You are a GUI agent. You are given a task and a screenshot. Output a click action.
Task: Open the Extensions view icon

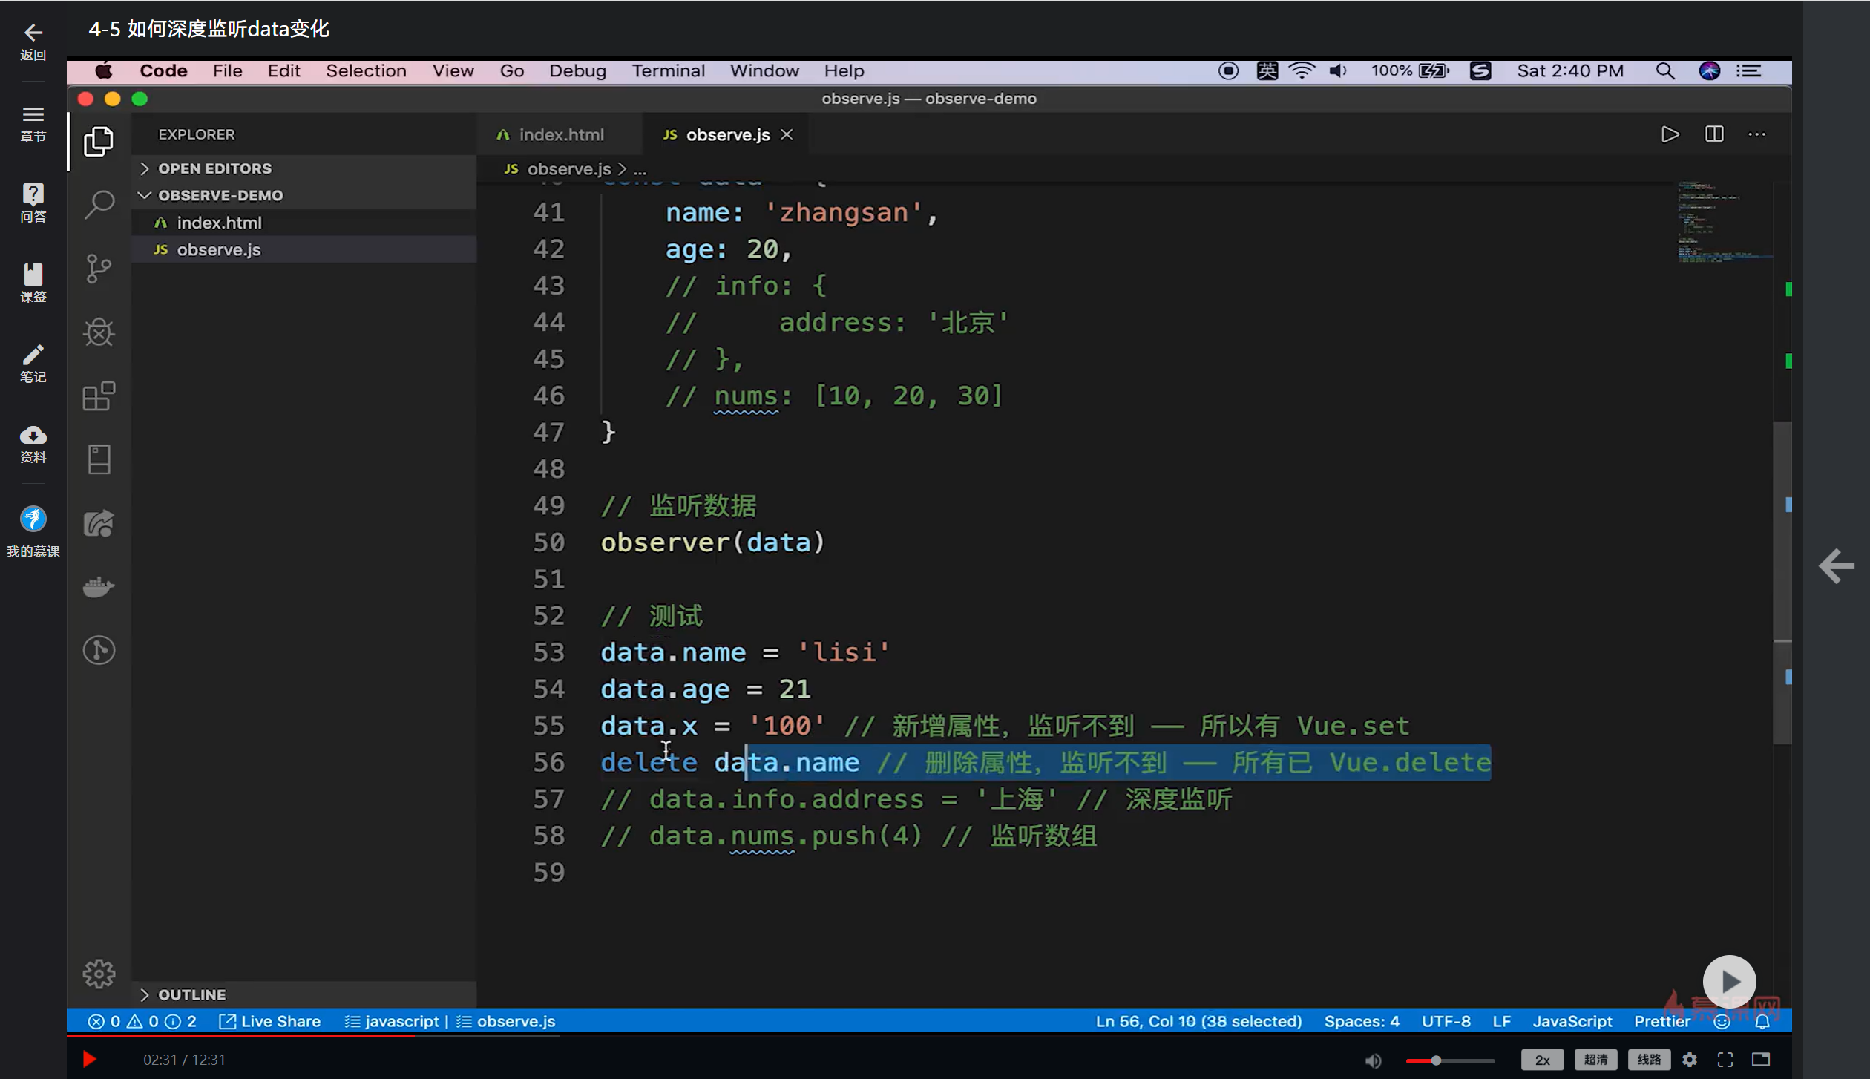click(x=99, y=396)
